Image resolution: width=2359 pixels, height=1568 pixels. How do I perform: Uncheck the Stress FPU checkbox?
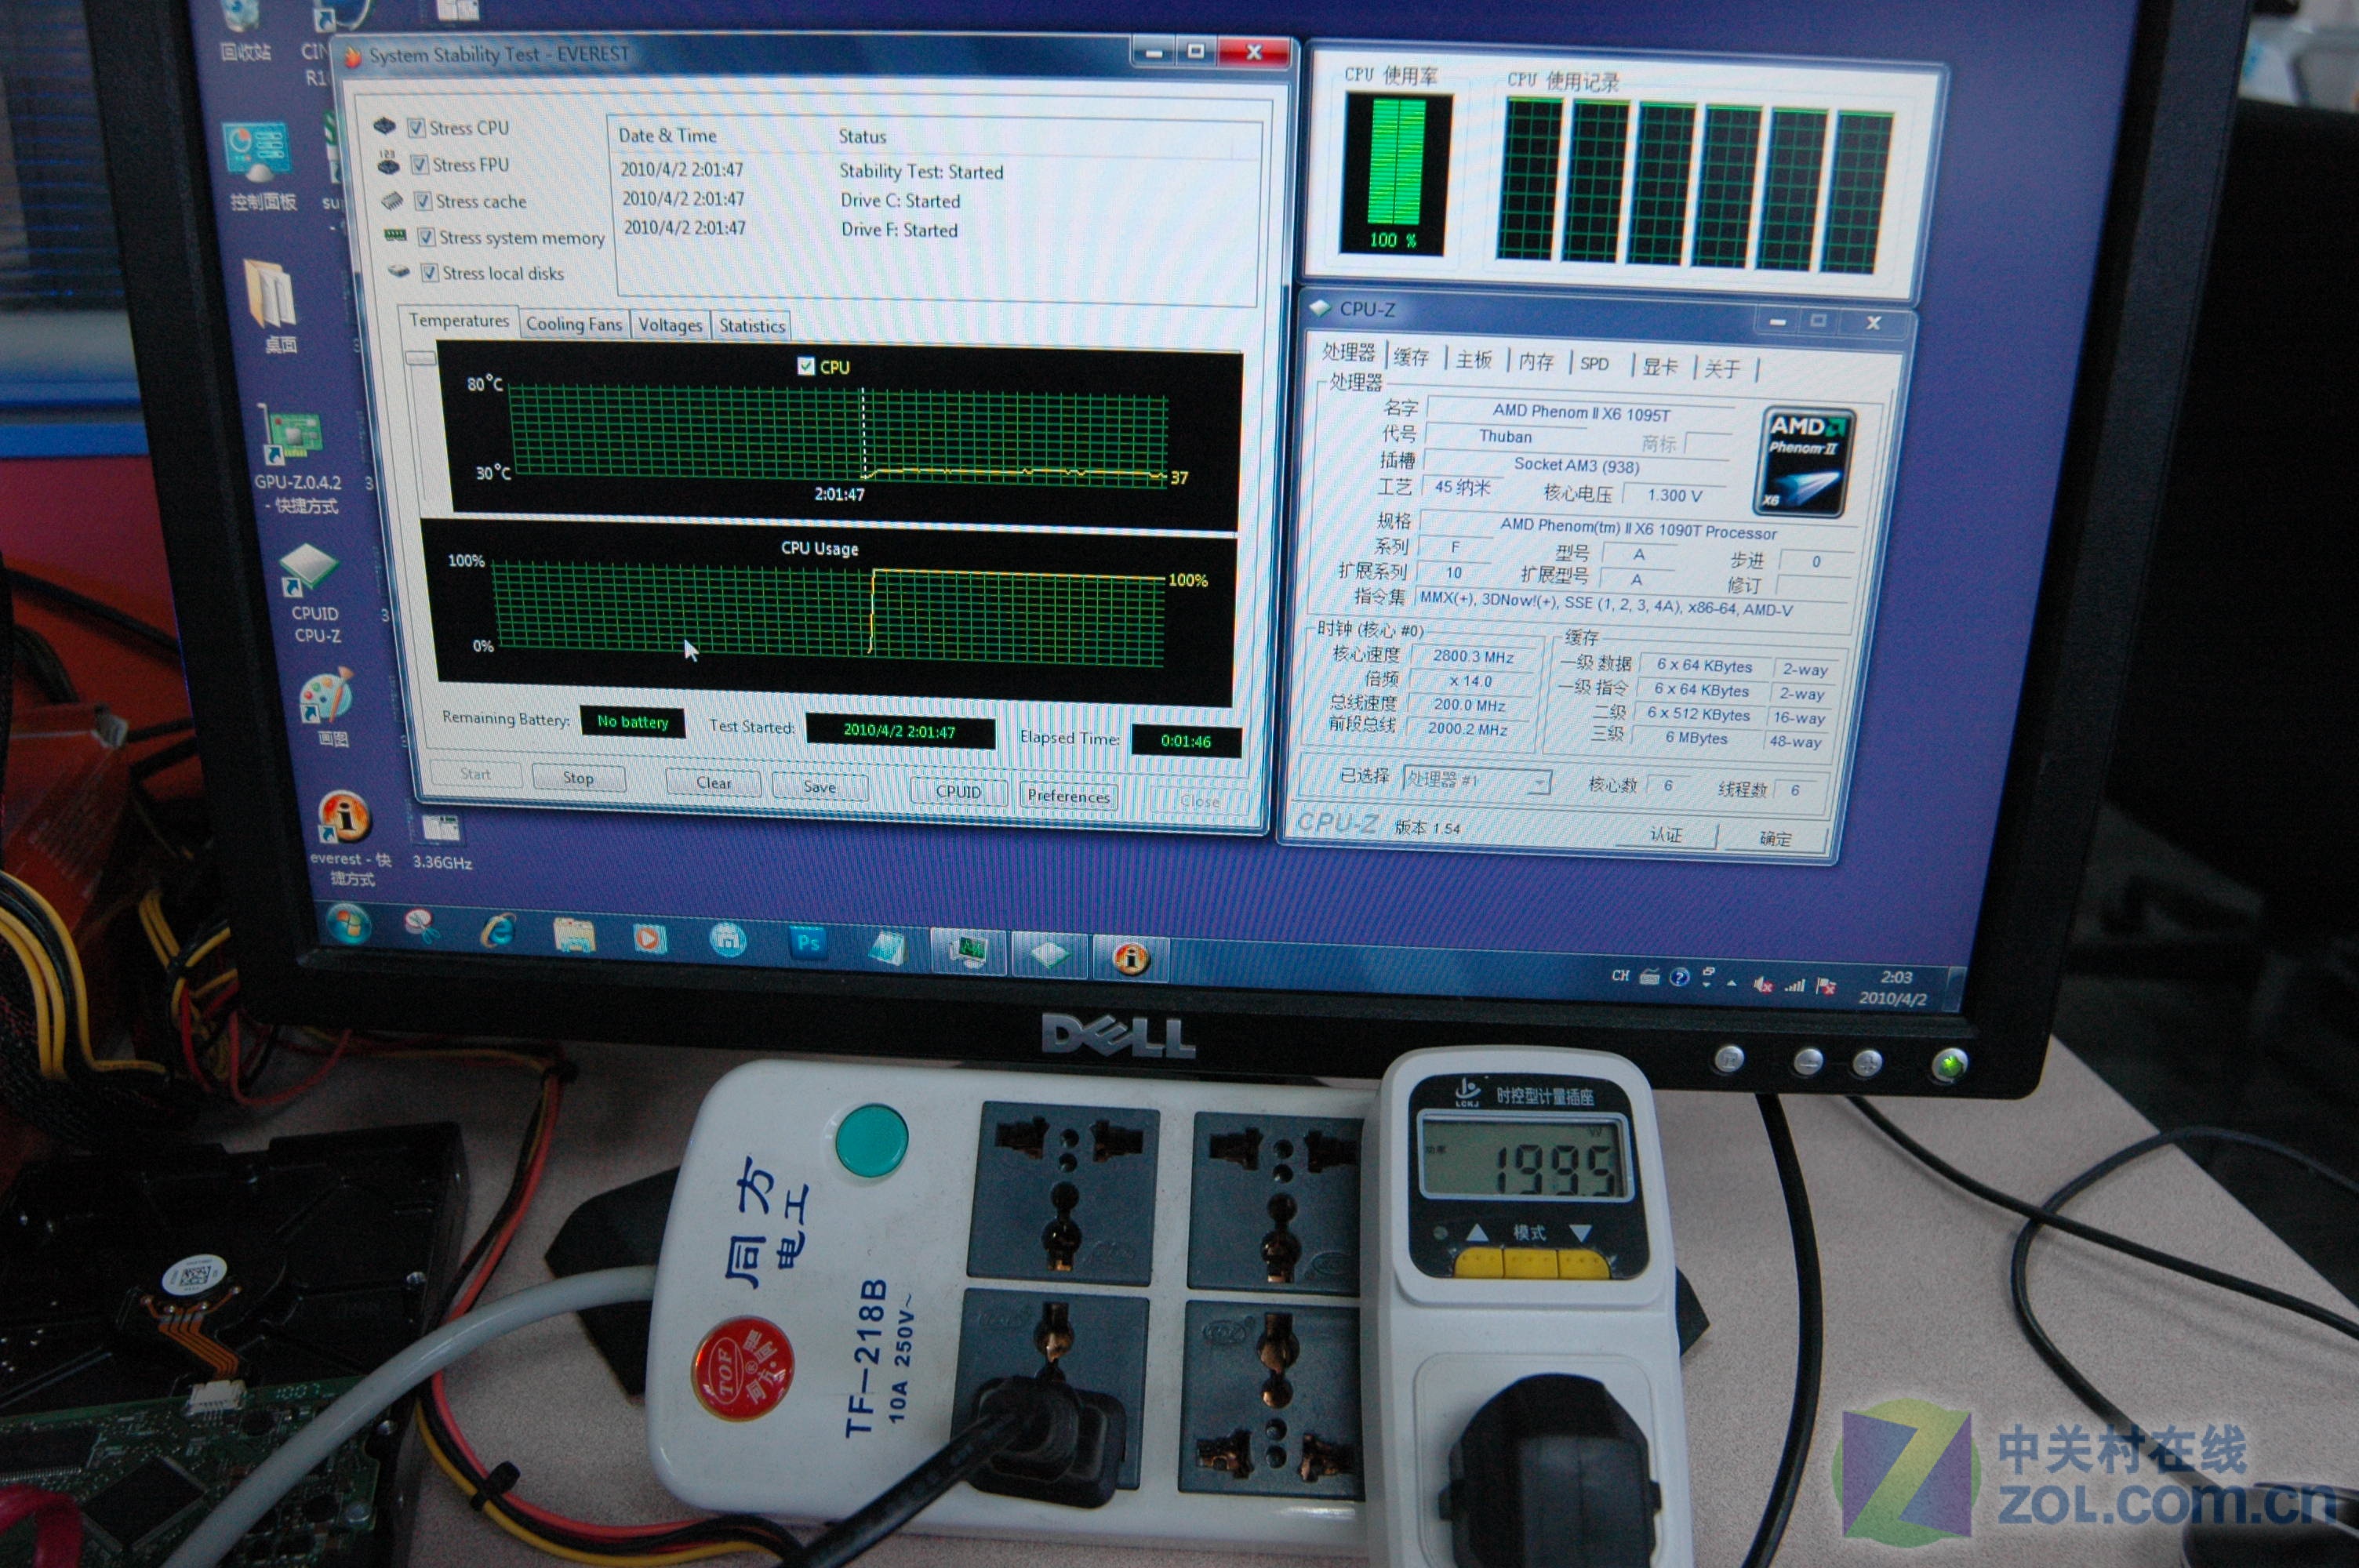click(420, 164)
